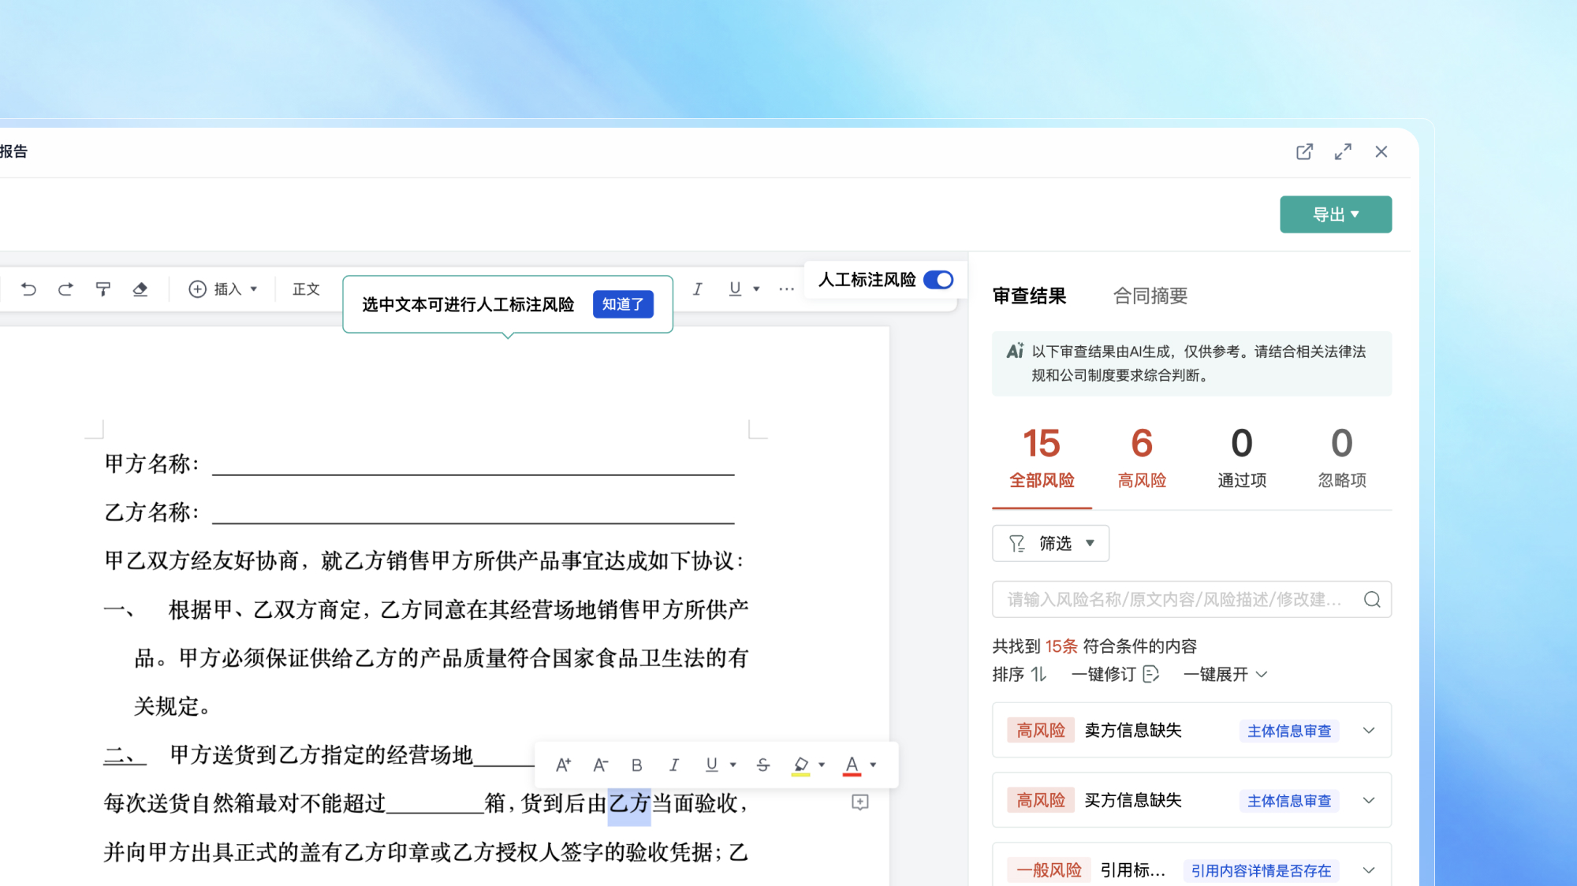Close the review report panel

(1381, 151)
